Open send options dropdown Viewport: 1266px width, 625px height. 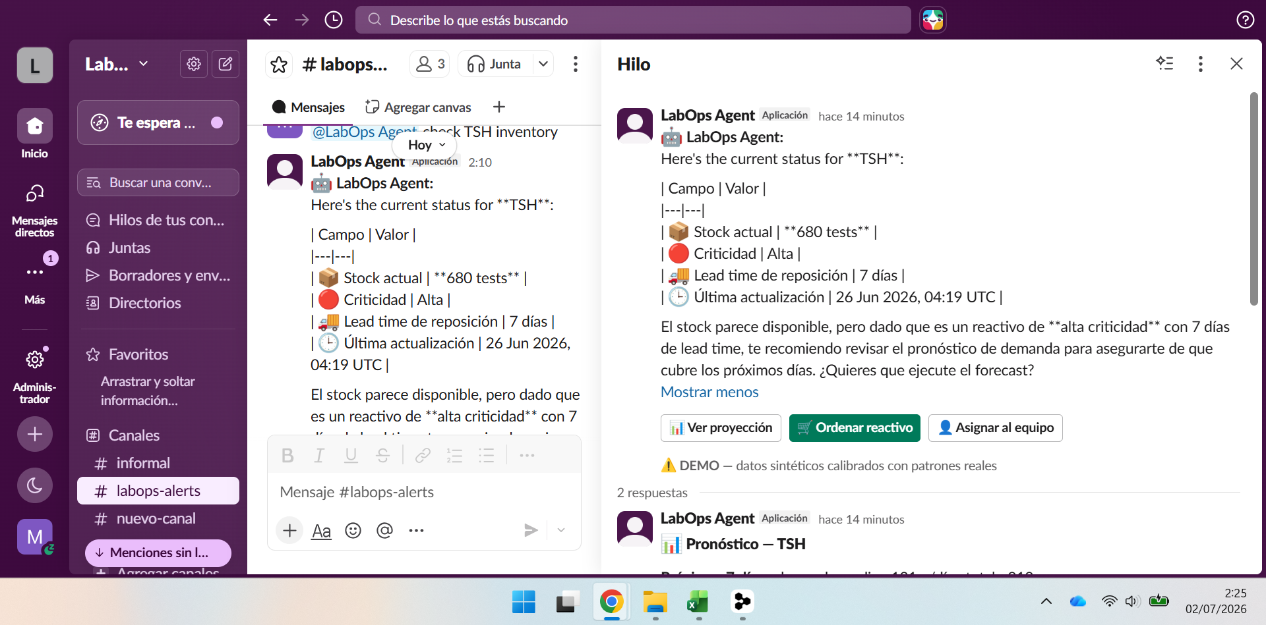(561, 530)
